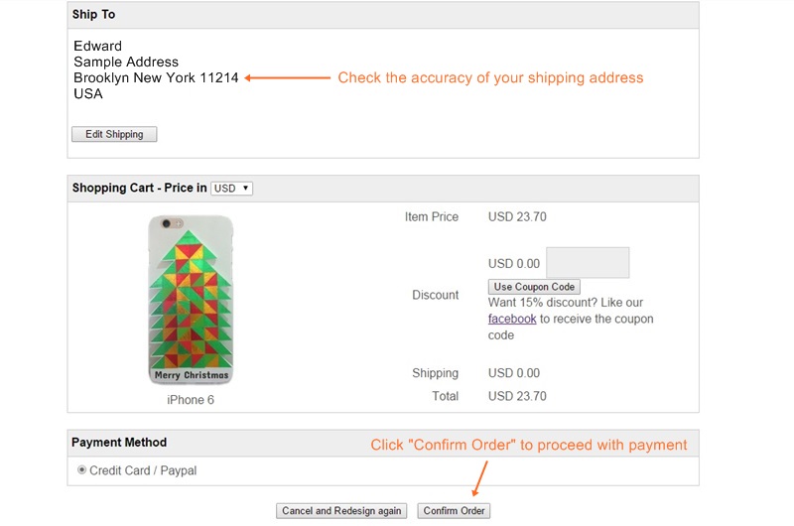Click the Shopping Cart - Price in heading

tap(139, 188)
